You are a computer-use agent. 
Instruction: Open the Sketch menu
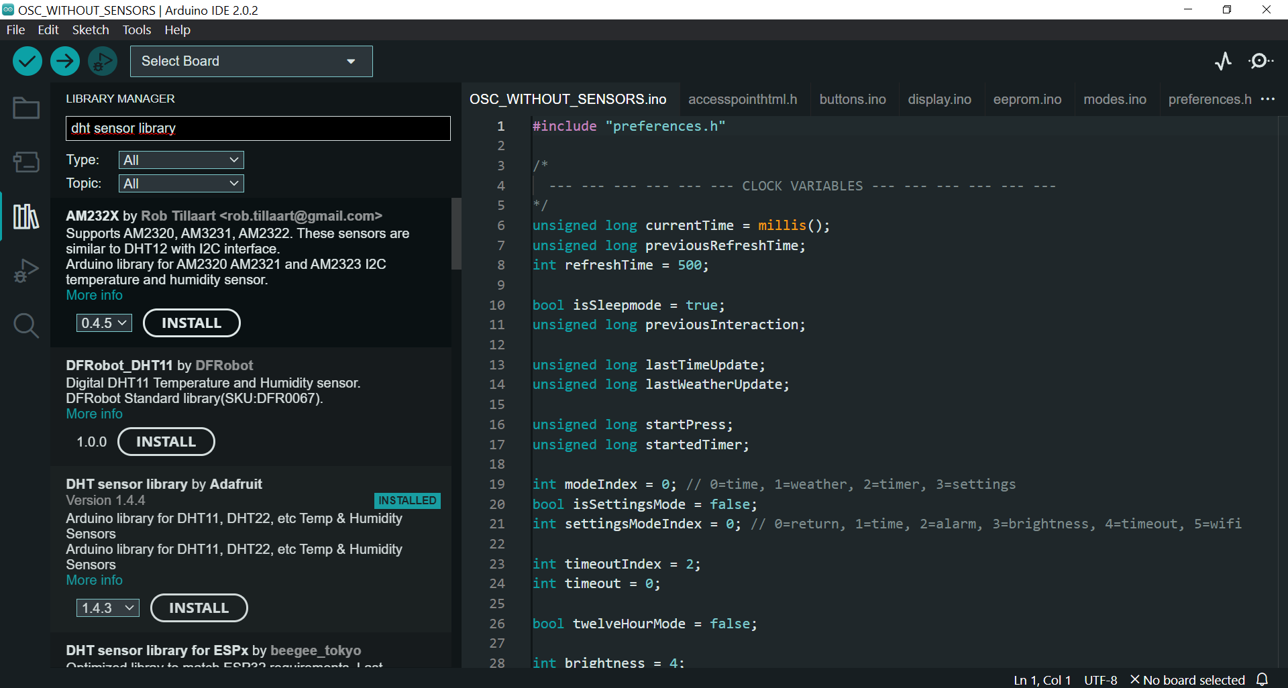(x=91, y=30)
